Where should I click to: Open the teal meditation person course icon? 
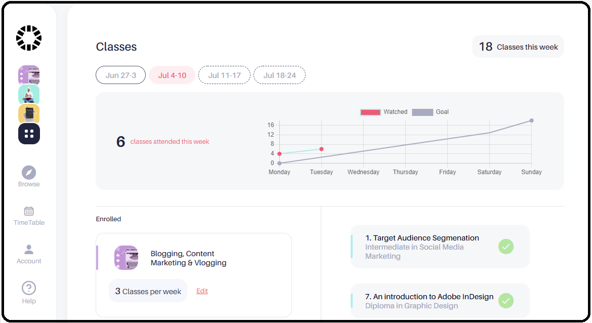[29, 94]
